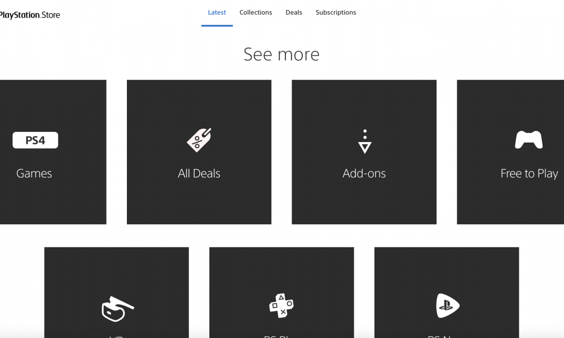Image resolution: width=564 pixels, height=338 pixels.
Task: Click the discount tag icon for All Deals
Action: tap(199, 140)
